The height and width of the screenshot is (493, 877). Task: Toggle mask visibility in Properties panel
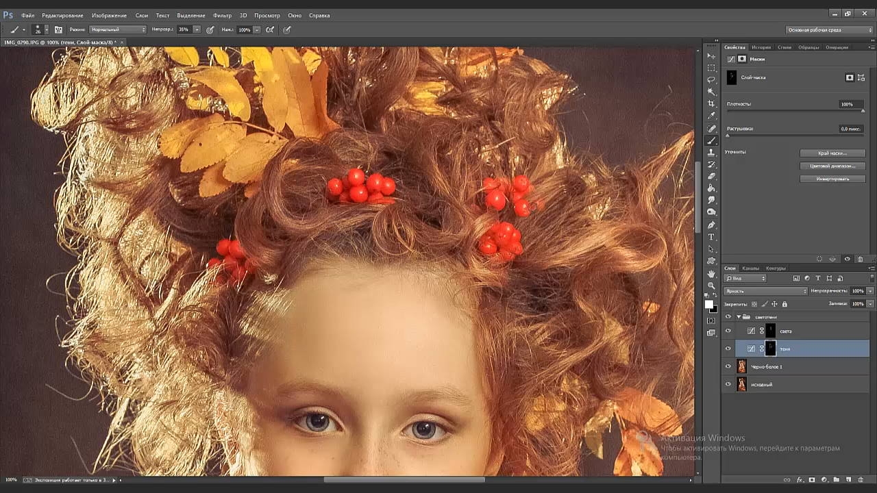[847, 259]
